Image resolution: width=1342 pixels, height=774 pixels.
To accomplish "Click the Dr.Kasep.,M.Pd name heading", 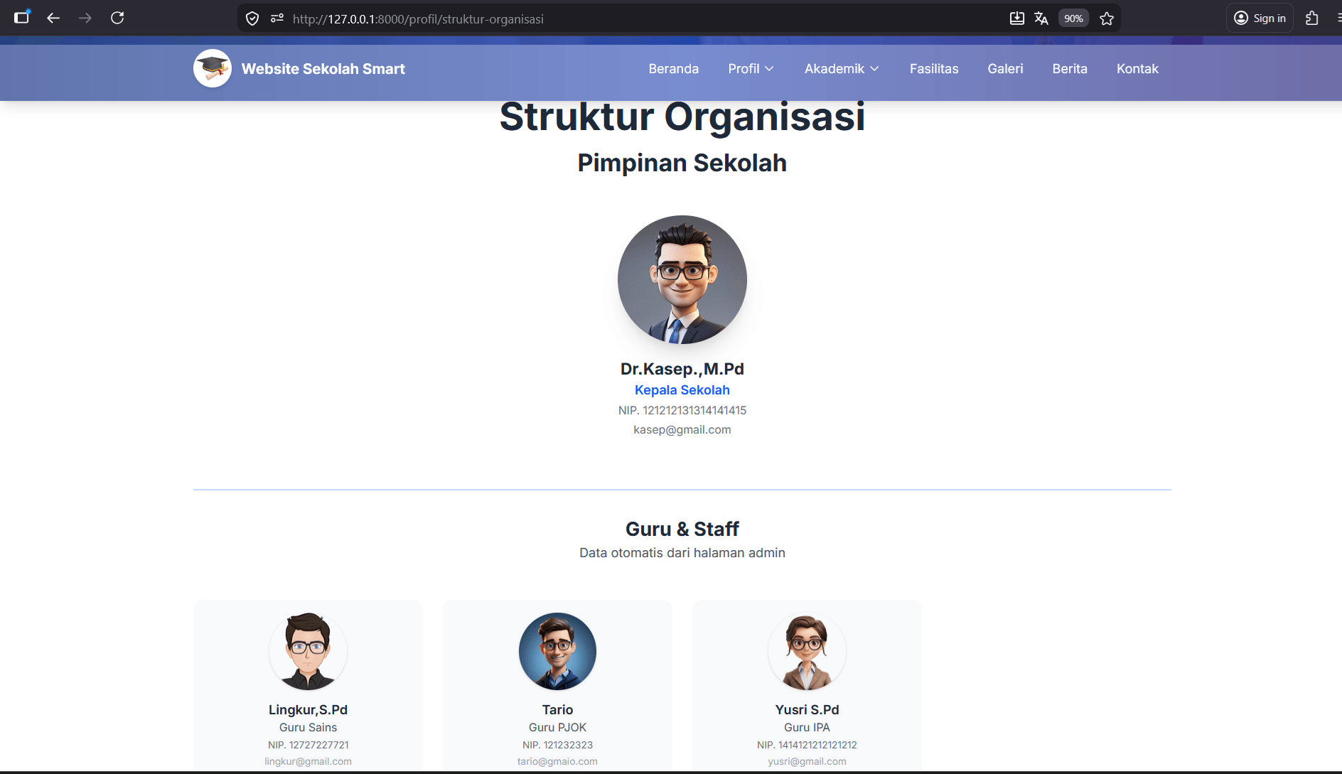I will point(682,369).
